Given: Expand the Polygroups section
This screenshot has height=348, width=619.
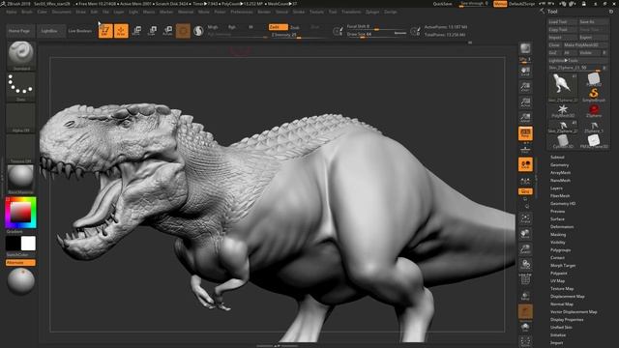Looking at the screenshot, I should click(x=561, y=250).
